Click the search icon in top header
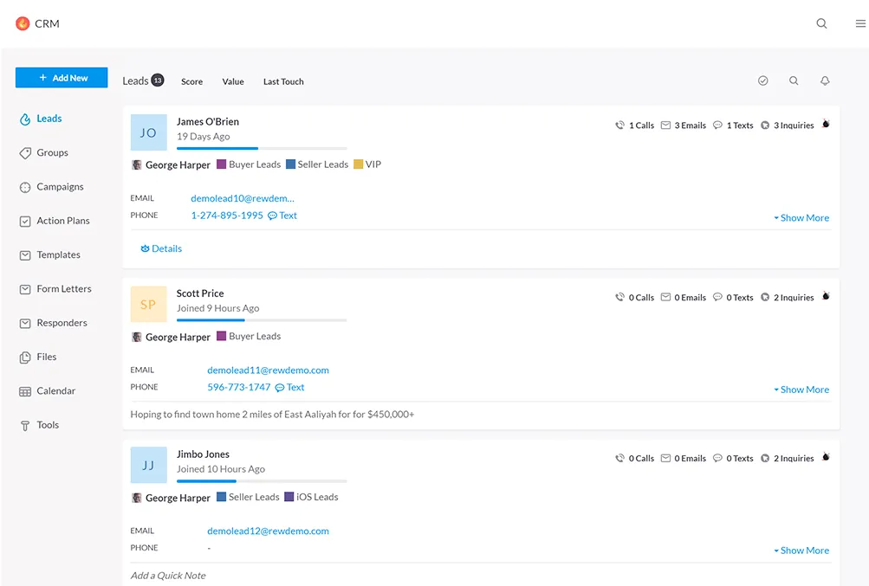Image resolution: width=869 pixels, height=586 pixels. (821, 23)
